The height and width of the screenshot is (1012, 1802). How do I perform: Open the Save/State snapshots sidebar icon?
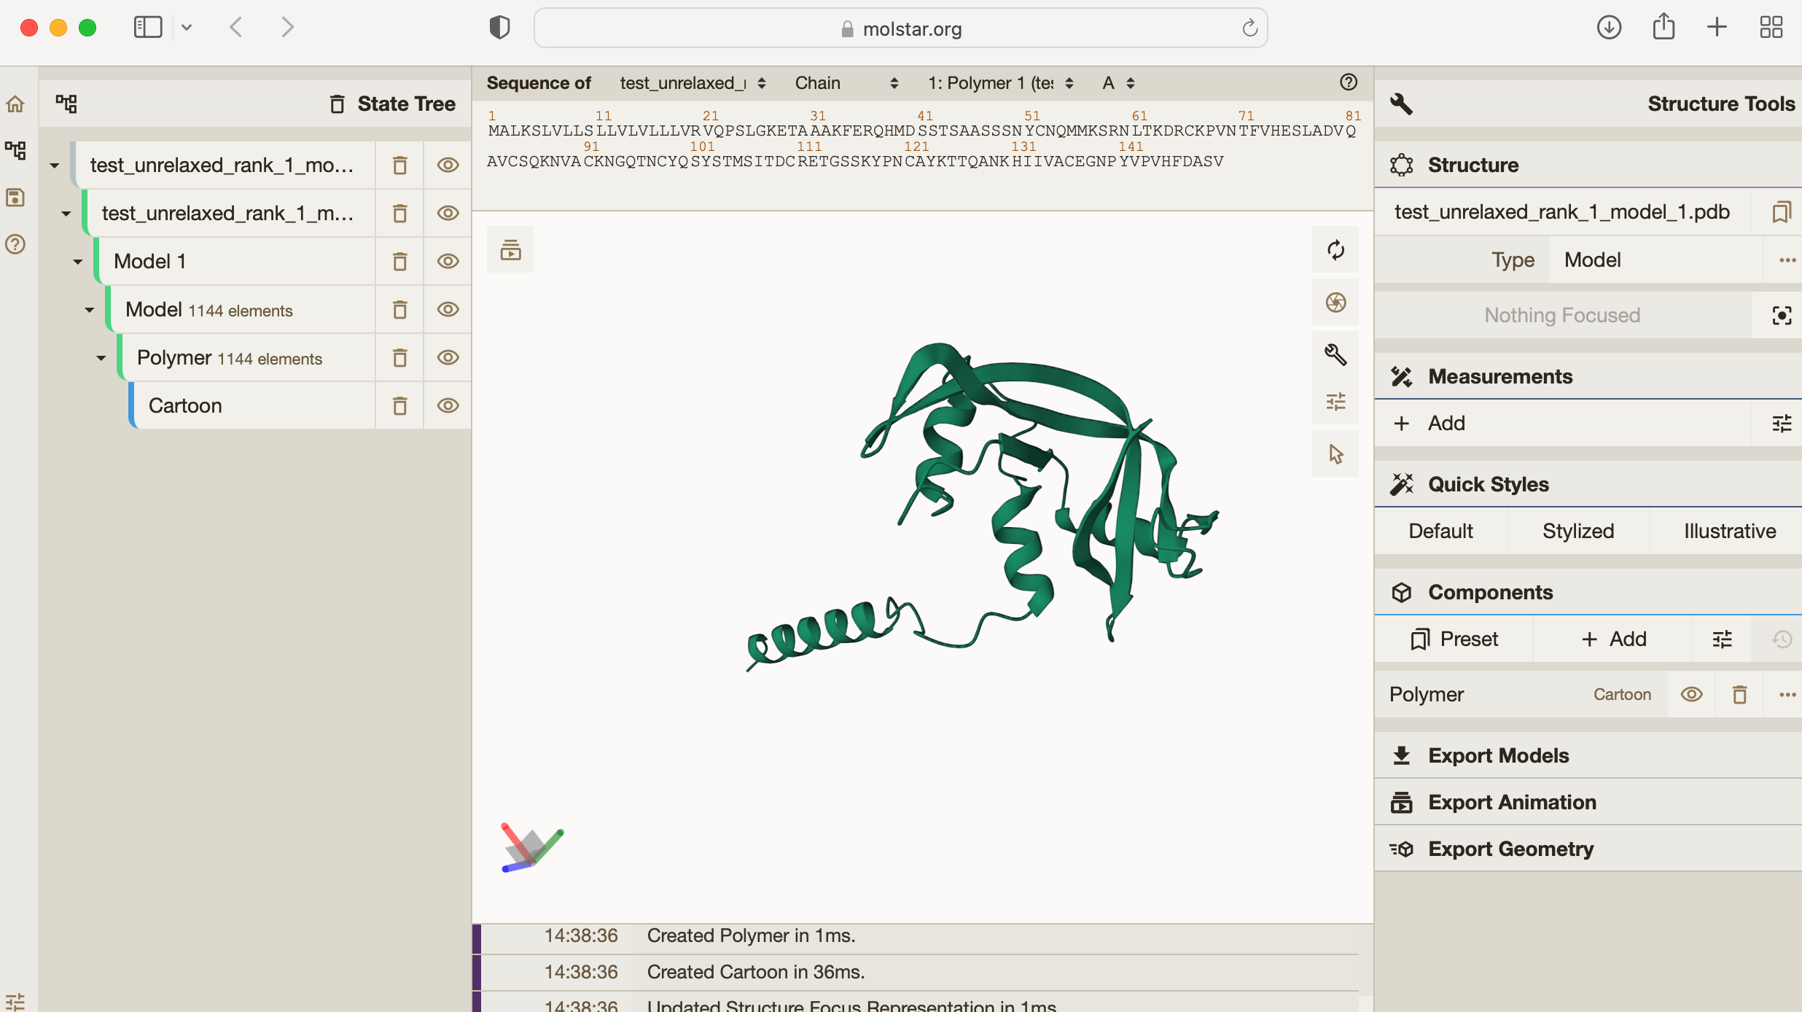pos(15,198)
